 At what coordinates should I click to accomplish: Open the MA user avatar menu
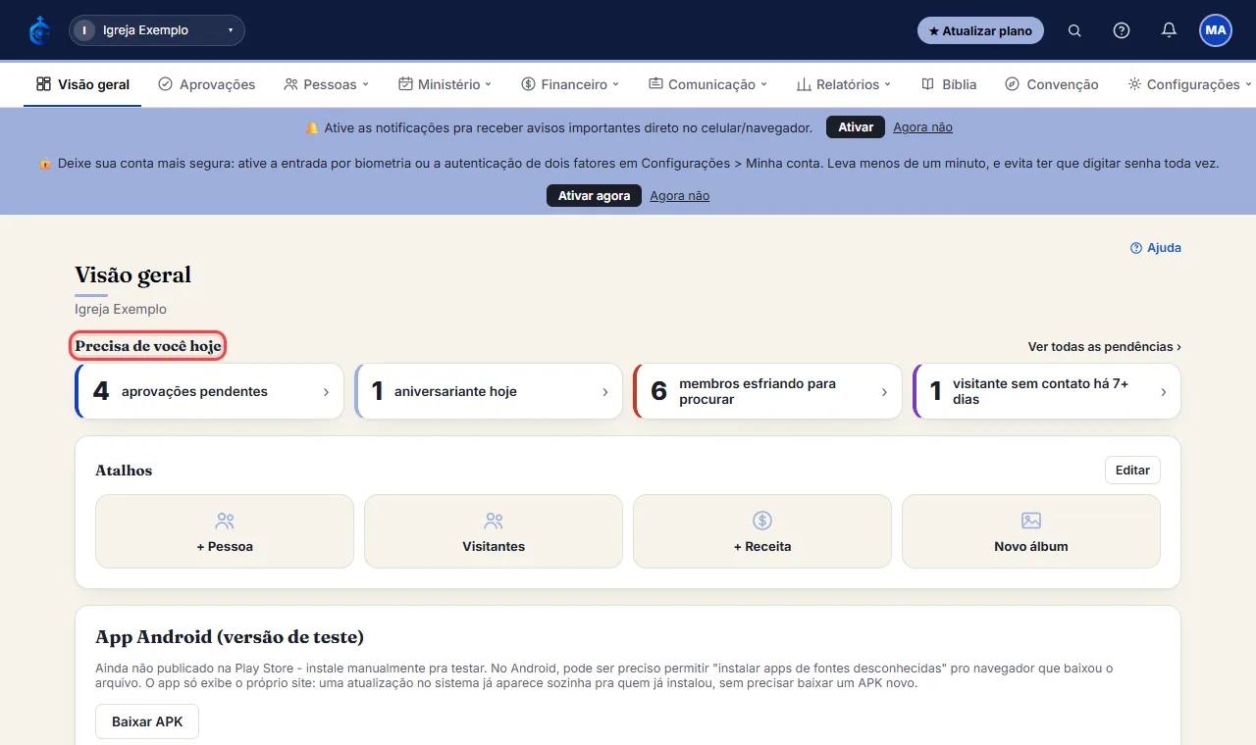1216,30
